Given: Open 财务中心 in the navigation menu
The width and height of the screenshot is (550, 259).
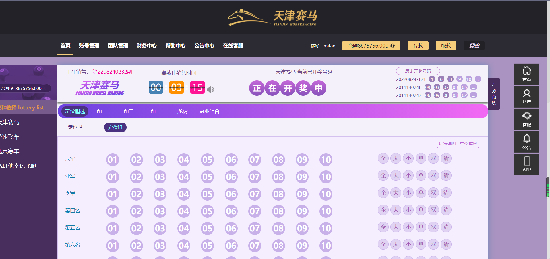Looking at the screenshot, I should (146, 46).
